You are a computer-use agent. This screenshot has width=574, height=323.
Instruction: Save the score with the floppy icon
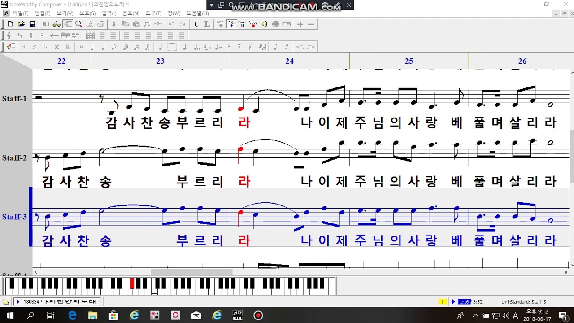click(x=32, y=24)
